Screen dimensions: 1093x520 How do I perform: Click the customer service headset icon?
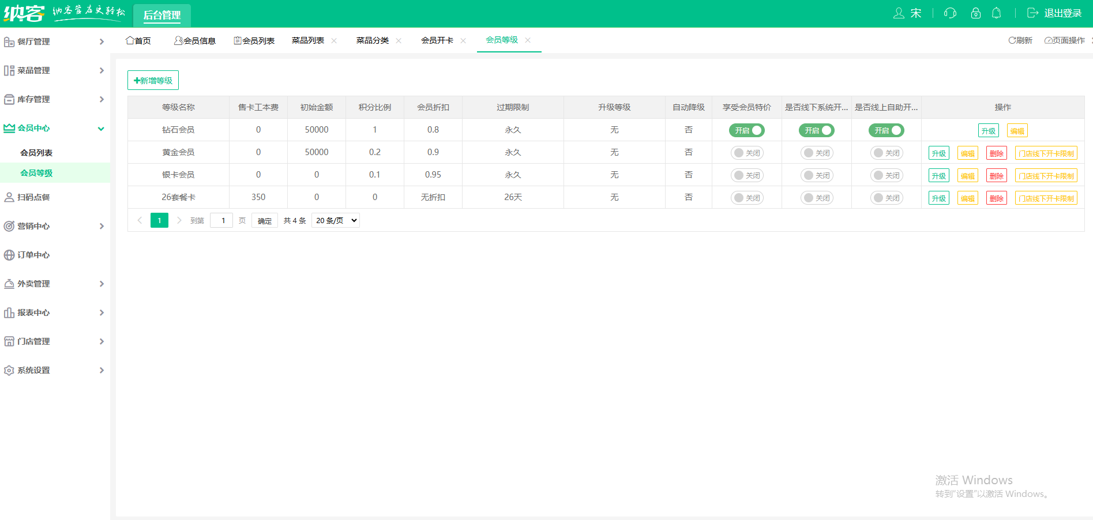950,13
